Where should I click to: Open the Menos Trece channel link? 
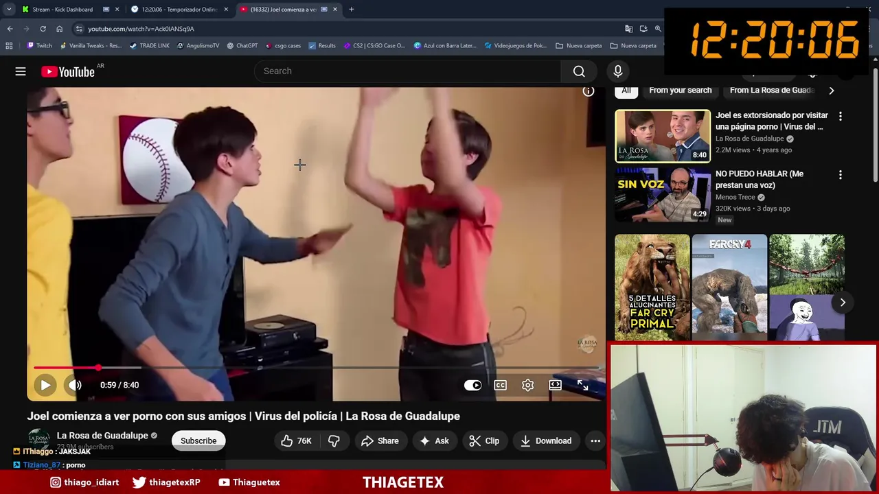point(735,198)
